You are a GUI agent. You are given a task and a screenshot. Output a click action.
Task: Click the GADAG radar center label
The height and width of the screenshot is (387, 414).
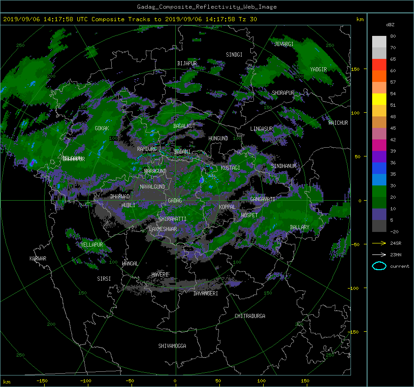coord(175,201)
